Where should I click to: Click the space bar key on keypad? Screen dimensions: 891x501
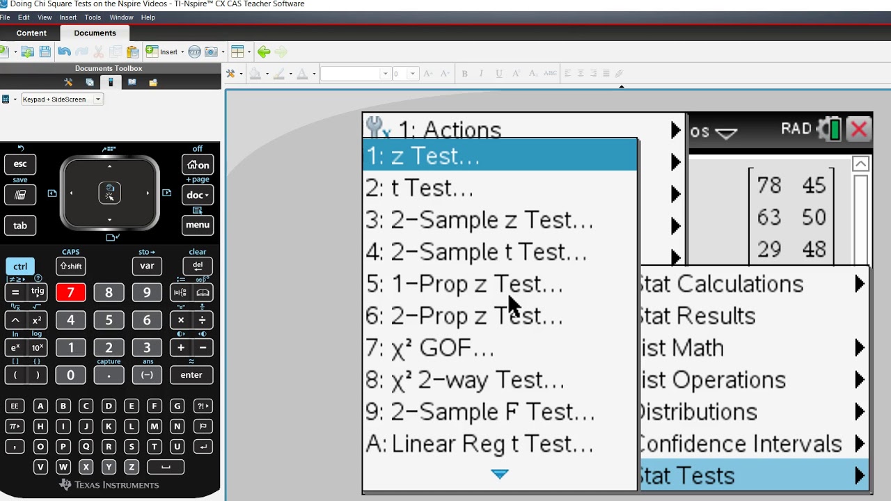(x=166, y=468)
